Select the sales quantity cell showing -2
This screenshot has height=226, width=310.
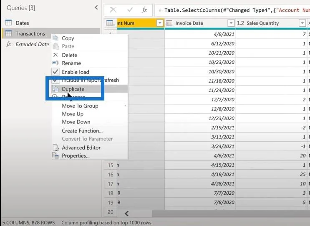[271, 128]
